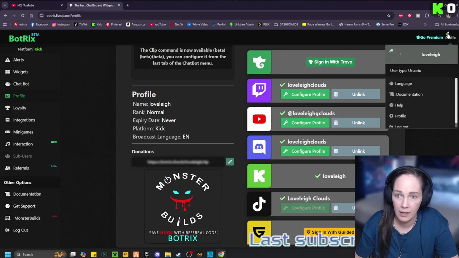
Task: Click the Discord platform logo
Action: tap(259, 147)
